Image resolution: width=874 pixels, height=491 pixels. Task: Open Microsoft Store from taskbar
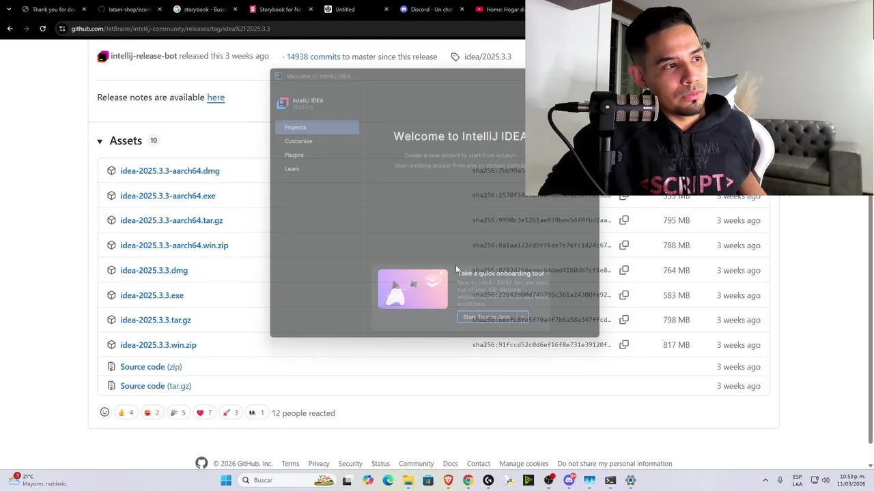(428, 480)
